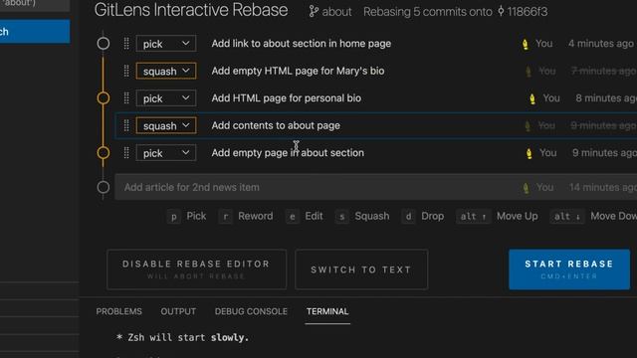The width and height of the screenshot is (637, 358).
Task: Click the 'r' Reword shortcut key hint
Action: point(226,217)
